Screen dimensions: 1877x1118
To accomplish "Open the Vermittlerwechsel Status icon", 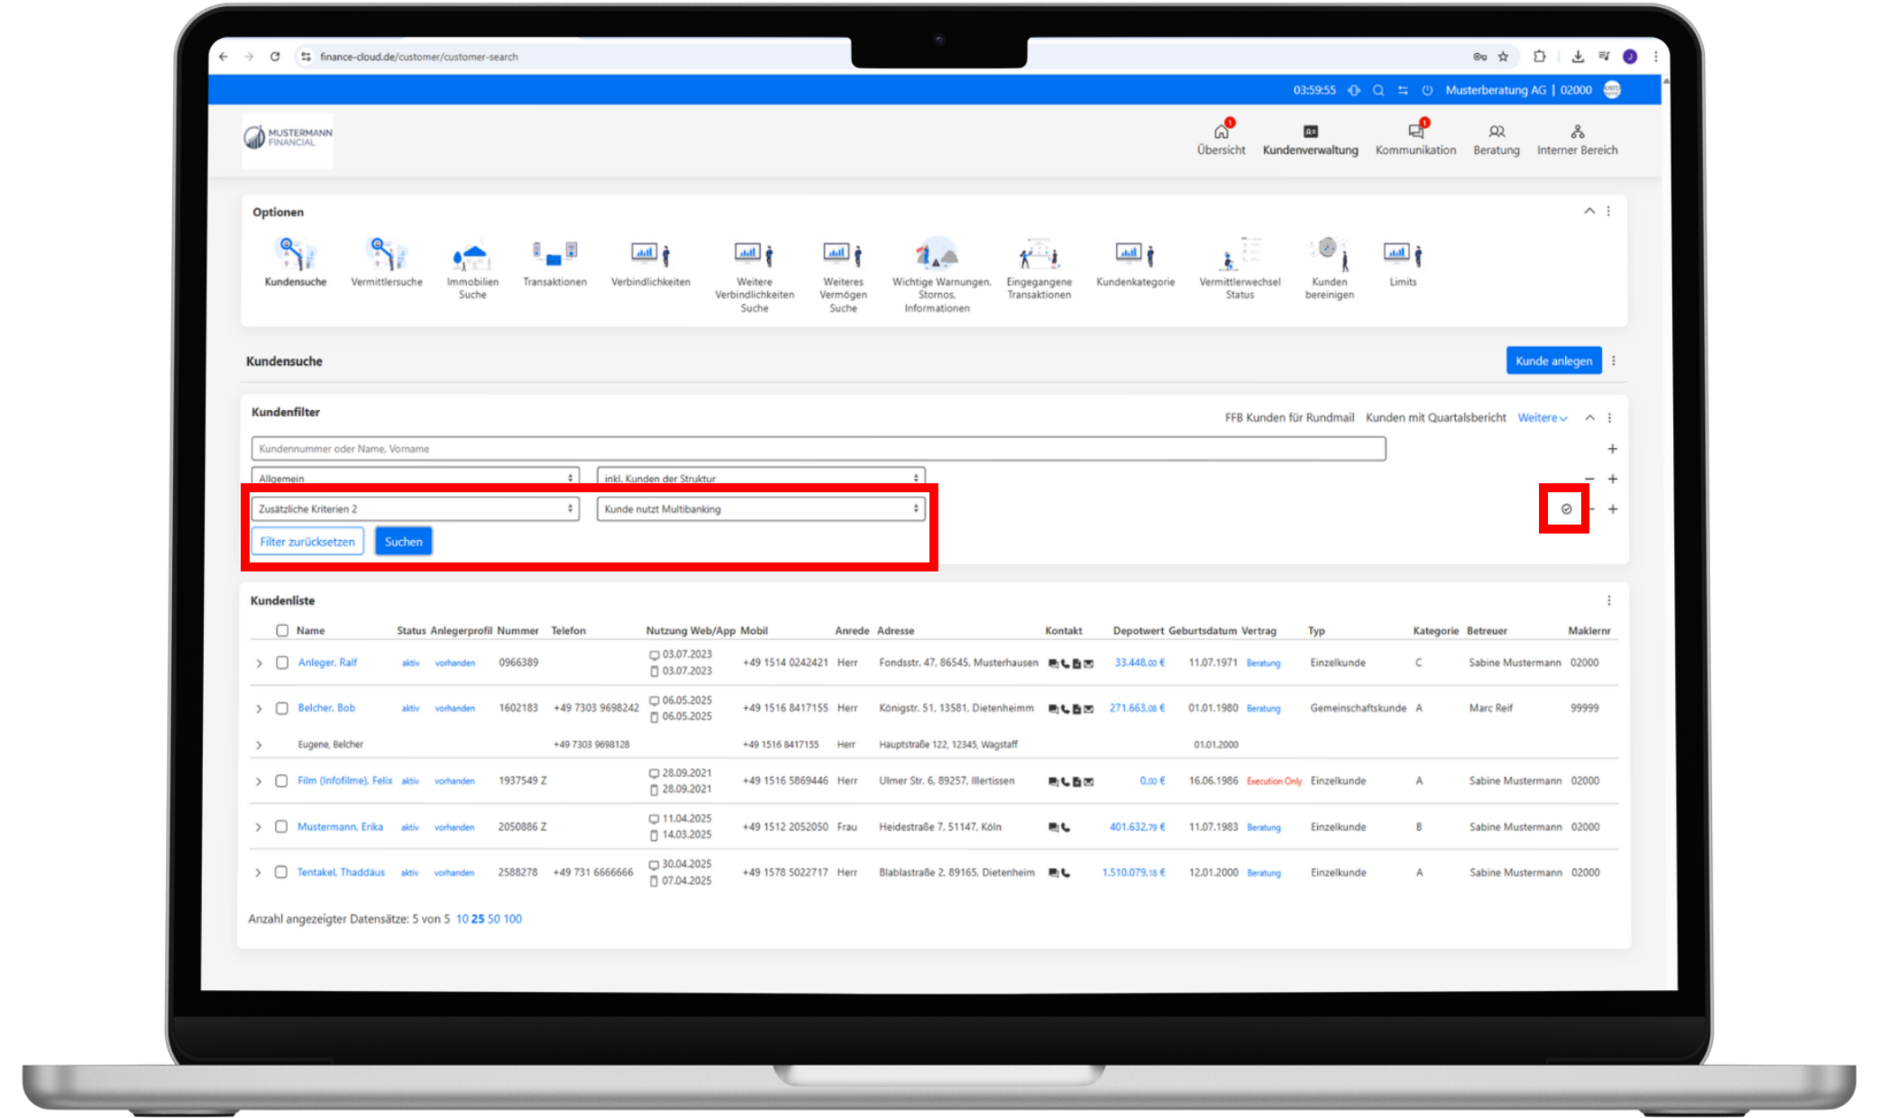I will point(1239,255).
